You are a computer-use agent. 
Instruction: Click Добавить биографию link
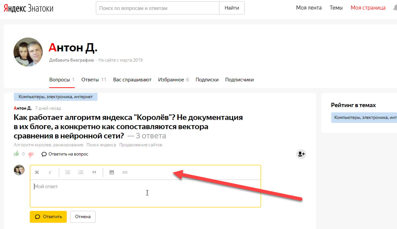click(x=71, y=60)
